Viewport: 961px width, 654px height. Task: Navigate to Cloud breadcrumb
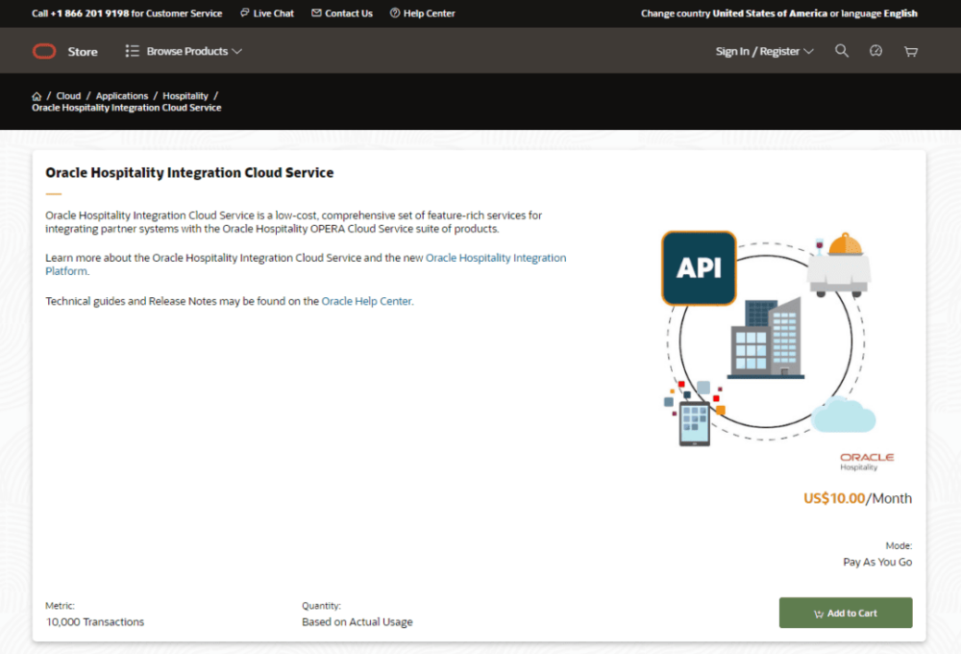tap(68, 96)
